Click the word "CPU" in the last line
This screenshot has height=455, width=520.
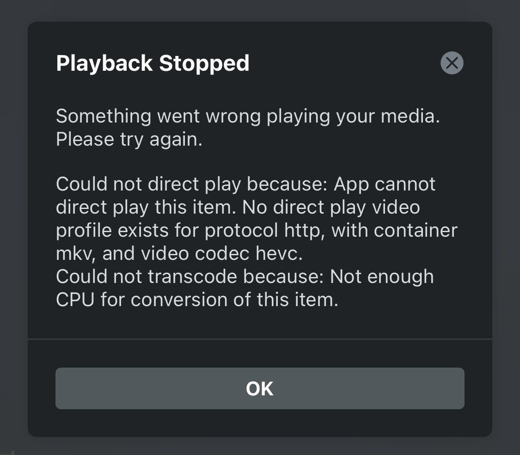pyautogui.click(x=75, y=300)
